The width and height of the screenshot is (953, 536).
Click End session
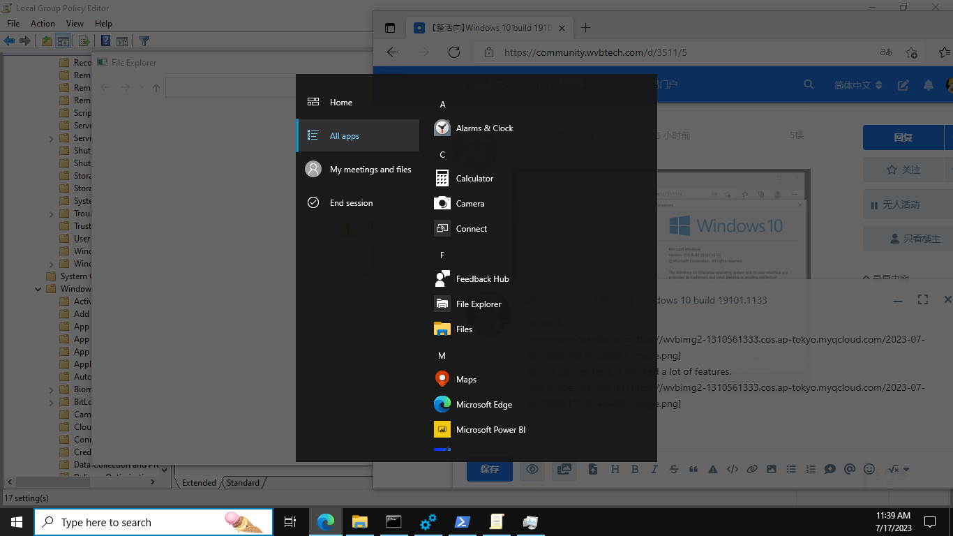click(x=358, y=203)
